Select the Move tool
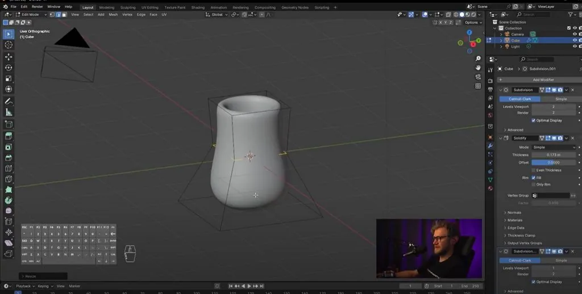The image size is (582, 294). pos(9,57)
